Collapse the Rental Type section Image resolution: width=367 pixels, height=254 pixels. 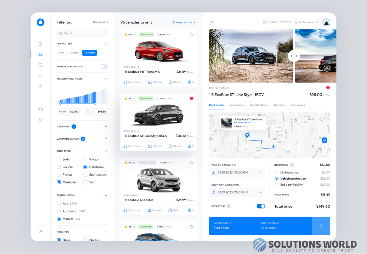tap(106, 44)
